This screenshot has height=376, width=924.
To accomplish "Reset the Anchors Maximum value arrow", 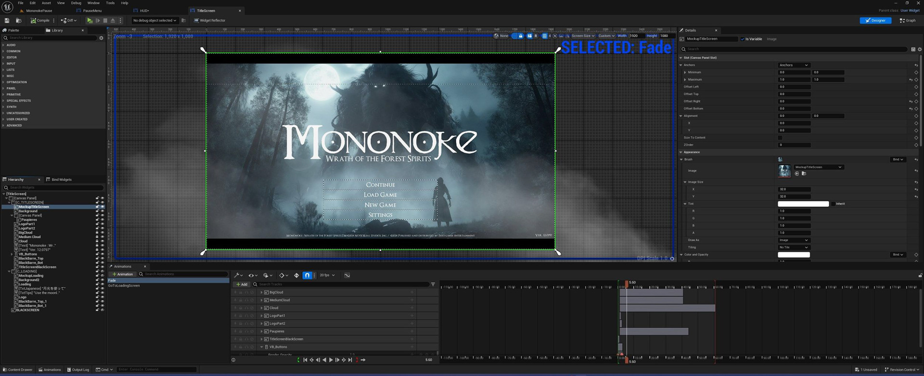I will point(911,79).
